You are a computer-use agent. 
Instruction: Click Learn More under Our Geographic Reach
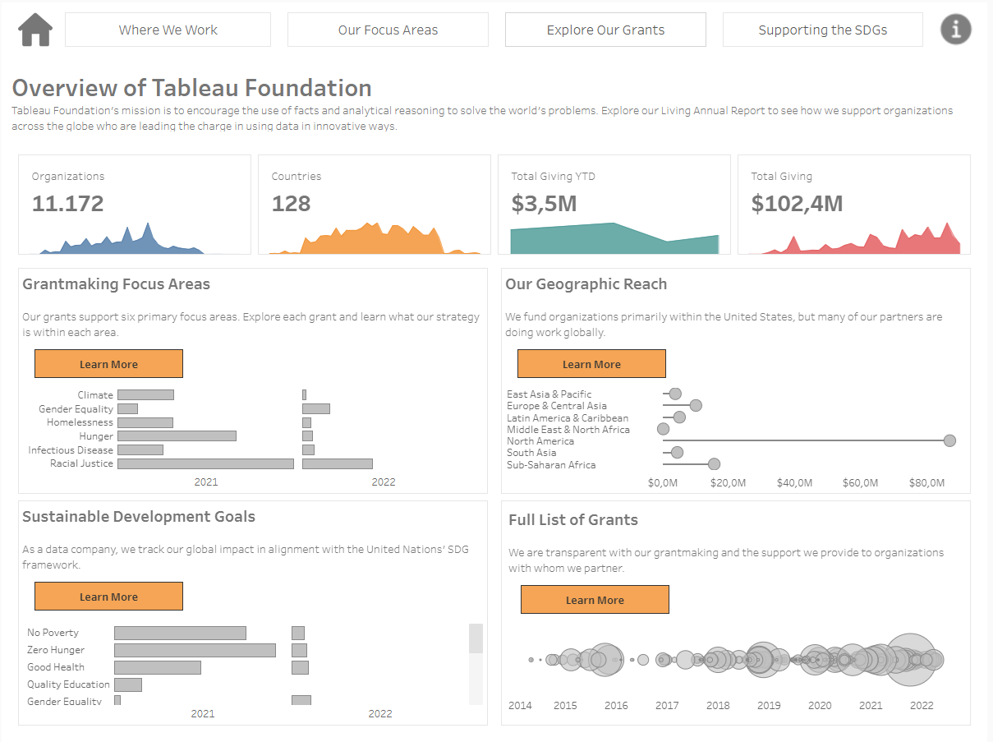pos(591,364)
